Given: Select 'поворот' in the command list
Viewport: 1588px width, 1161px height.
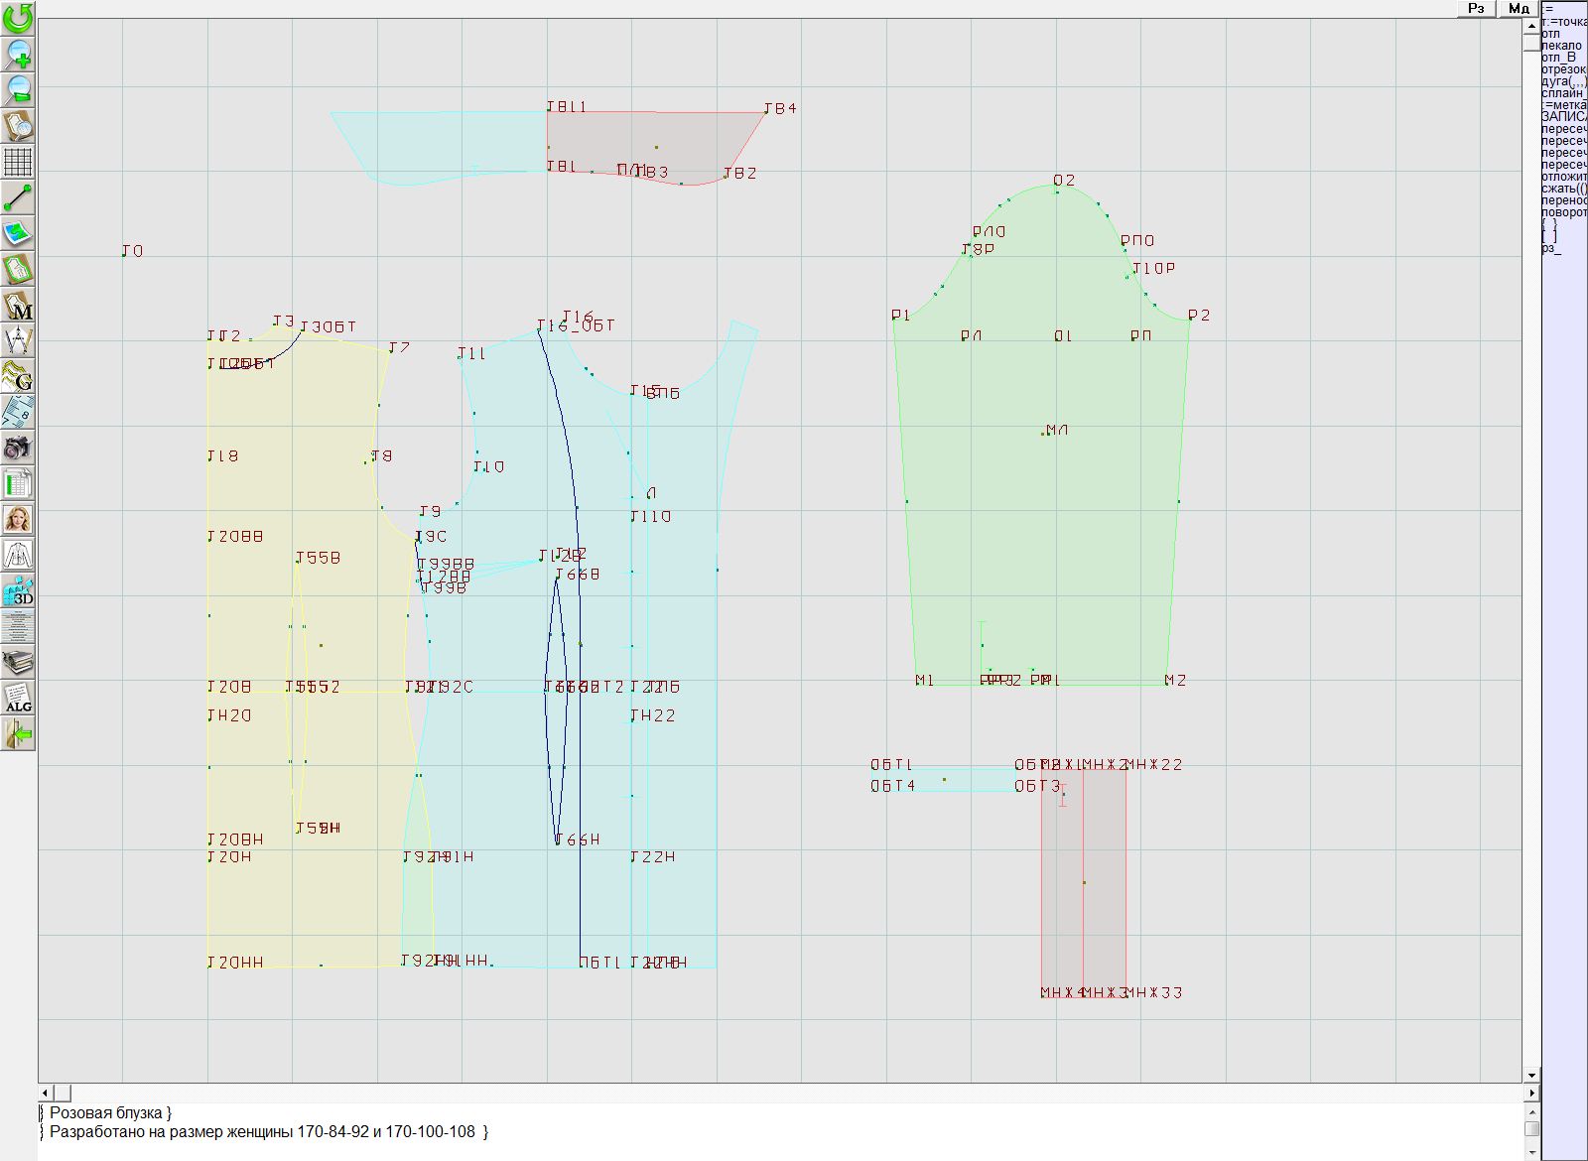Looking at the screenshot, I should [x=1563, y=212].
